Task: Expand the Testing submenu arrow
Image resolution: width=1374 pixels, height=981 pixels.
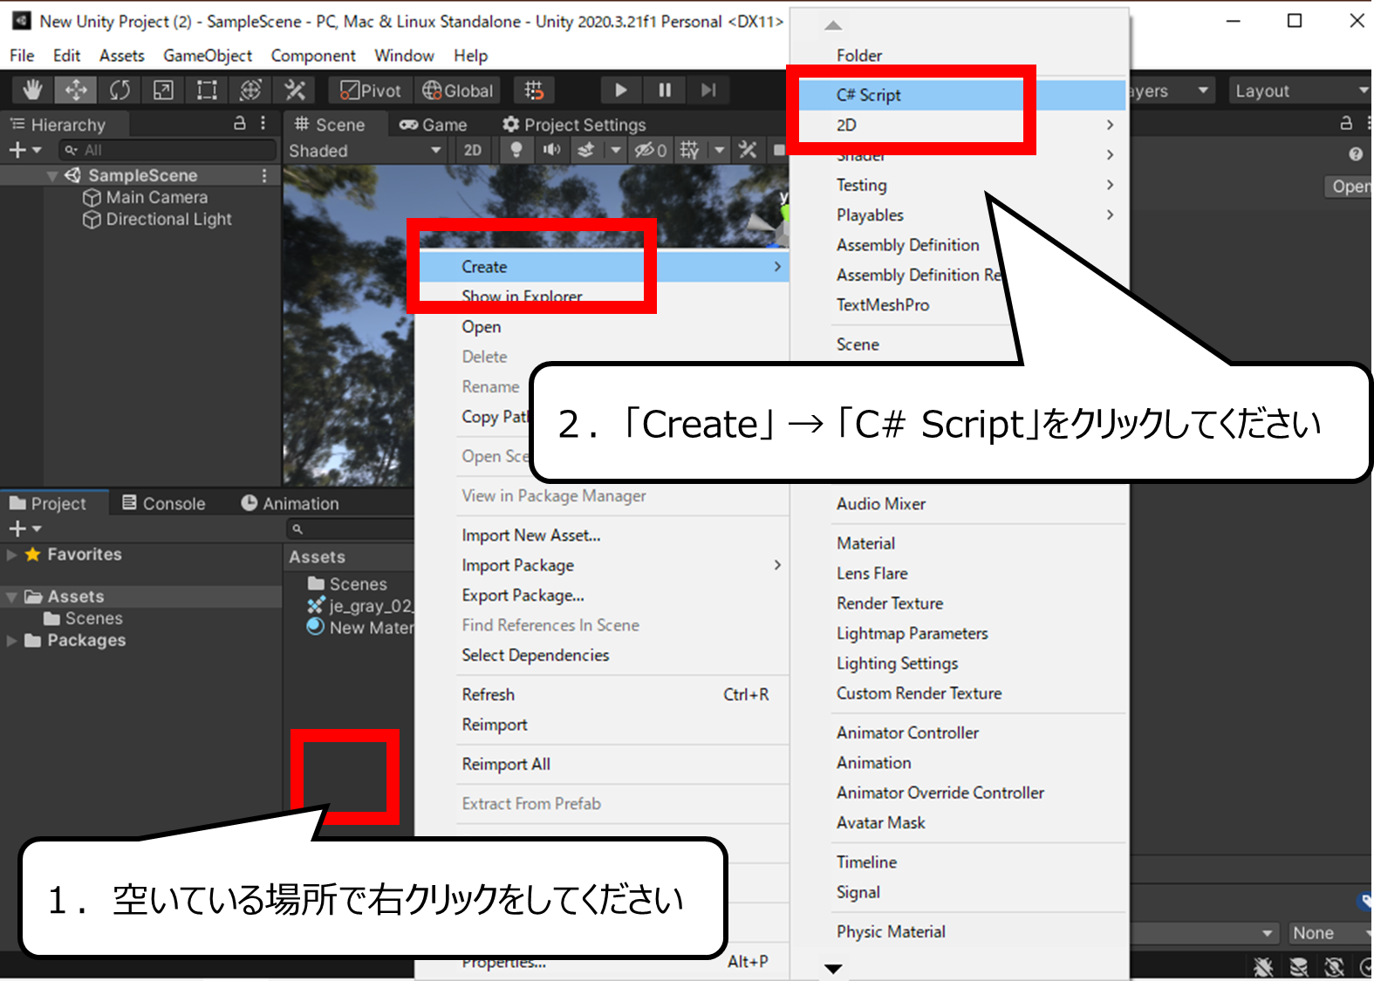Action: click(1110, 185)
